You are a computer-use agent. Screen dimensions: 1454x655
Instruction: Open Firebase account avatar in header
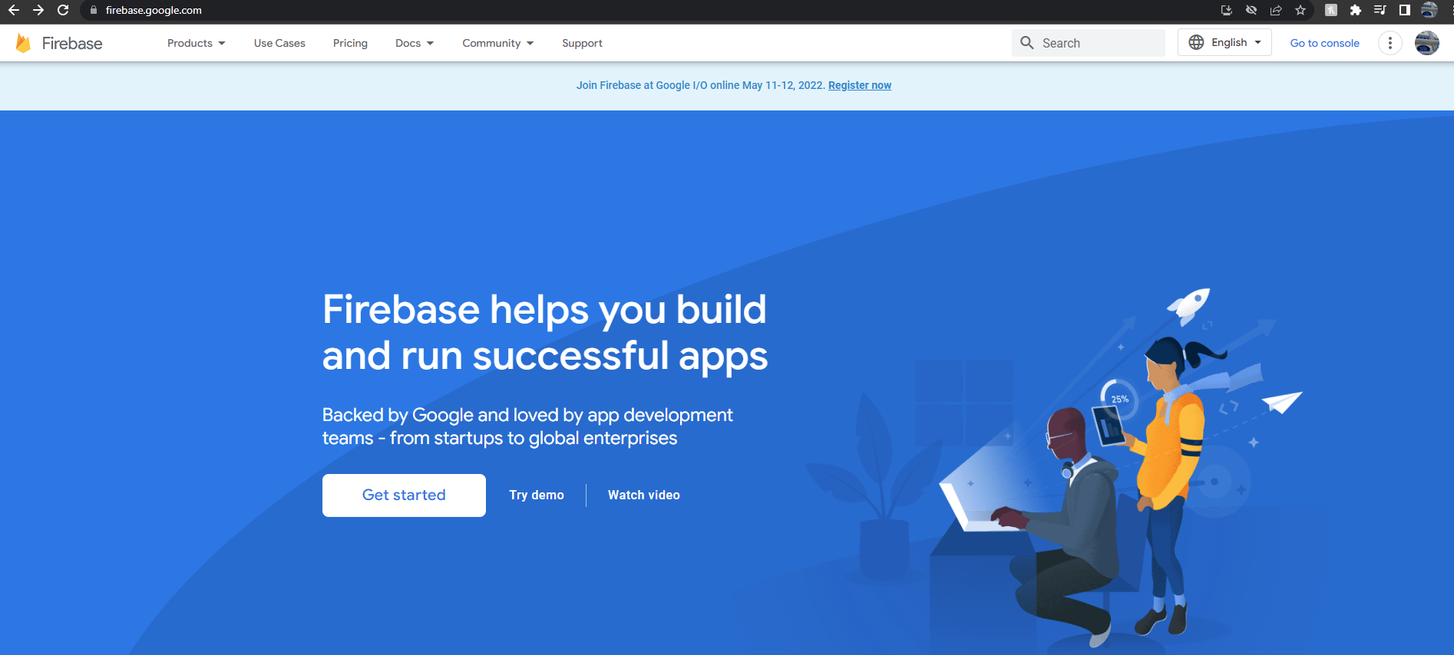(1427, 43)
